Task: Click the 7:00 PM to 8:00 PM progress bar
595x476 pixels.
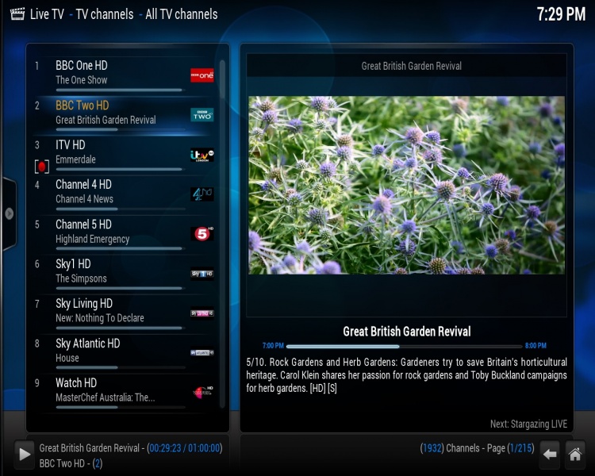Action: point(404,346)
